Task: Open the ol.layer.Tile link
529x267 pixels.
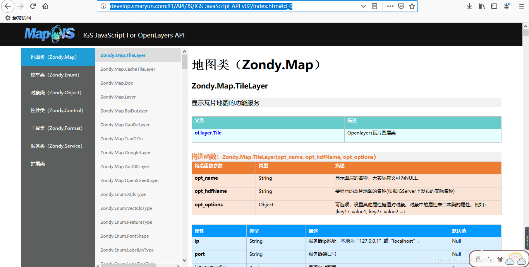Action: click(x=208, y=133)
